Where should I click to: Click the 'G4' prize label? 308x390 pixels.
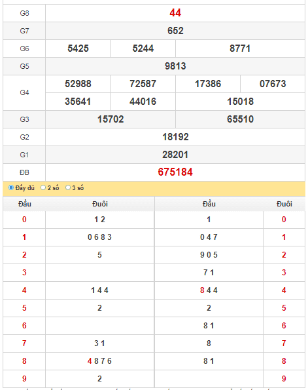(24, 93)
